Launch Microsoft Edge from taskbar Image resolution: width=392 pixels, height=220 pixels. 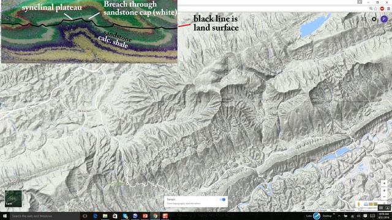tap(96, 216)
